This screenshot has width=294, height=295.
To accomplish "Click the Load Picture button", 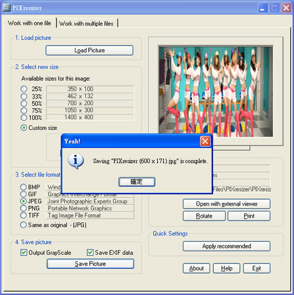I will coord(89,50).
